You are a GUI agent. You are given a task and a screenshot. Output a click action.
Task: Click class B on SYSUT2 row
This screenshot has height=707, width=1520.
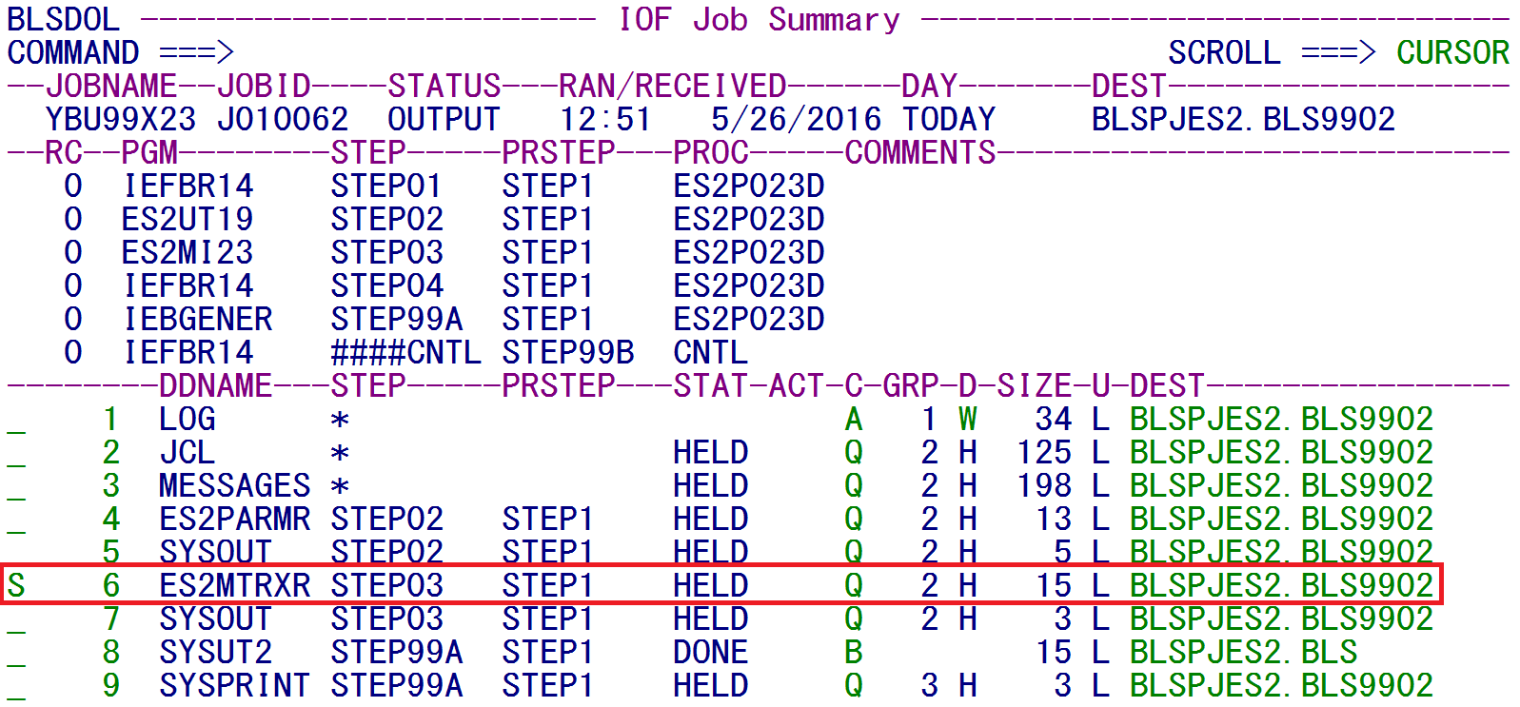pyautogui.click(x=854, y=653)
